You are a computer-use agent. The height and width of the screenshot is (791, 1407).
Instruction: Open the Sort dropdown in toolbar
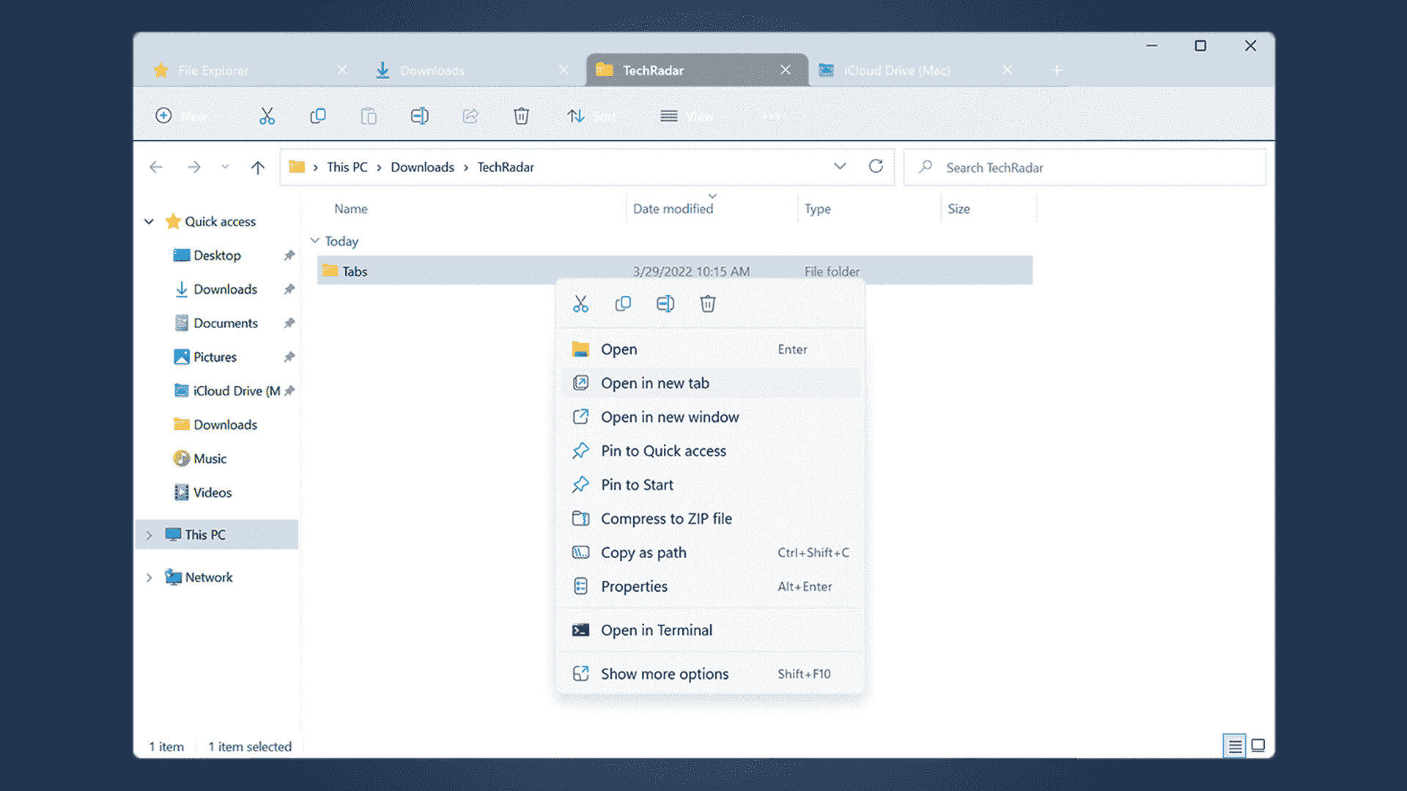(597, 116)
